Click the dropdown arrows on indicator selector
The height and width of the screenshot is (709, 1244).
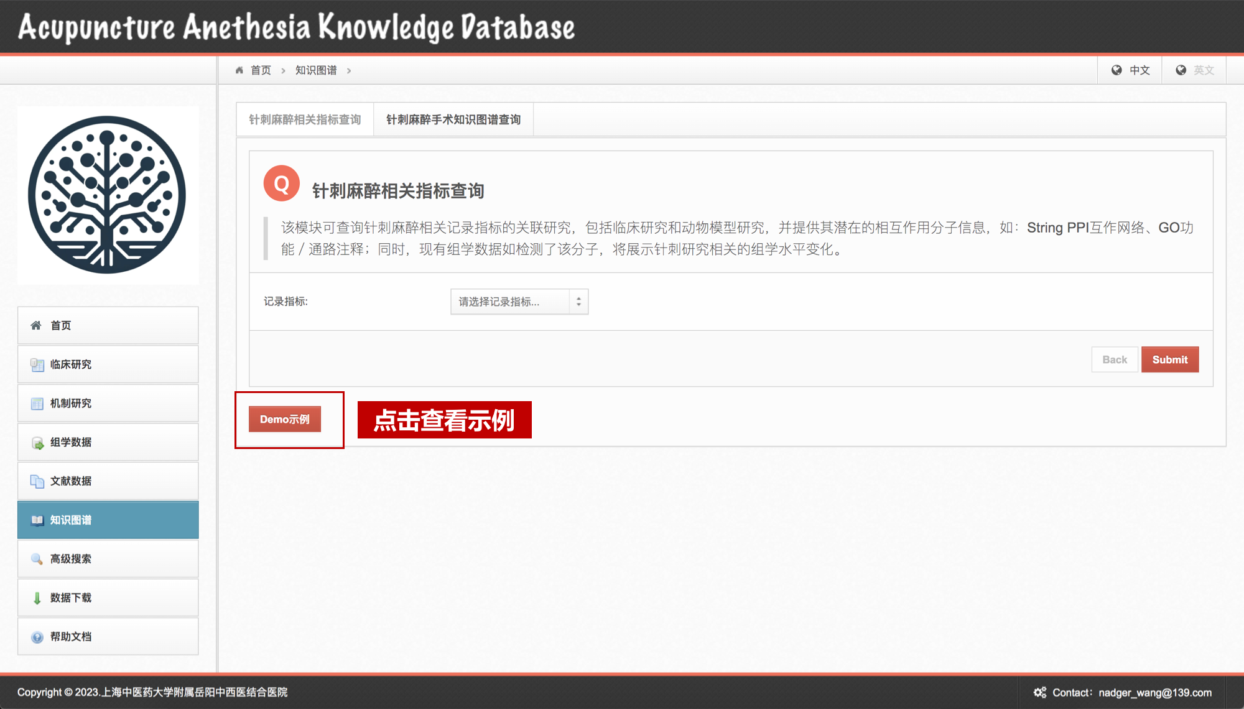click(578, 302)
